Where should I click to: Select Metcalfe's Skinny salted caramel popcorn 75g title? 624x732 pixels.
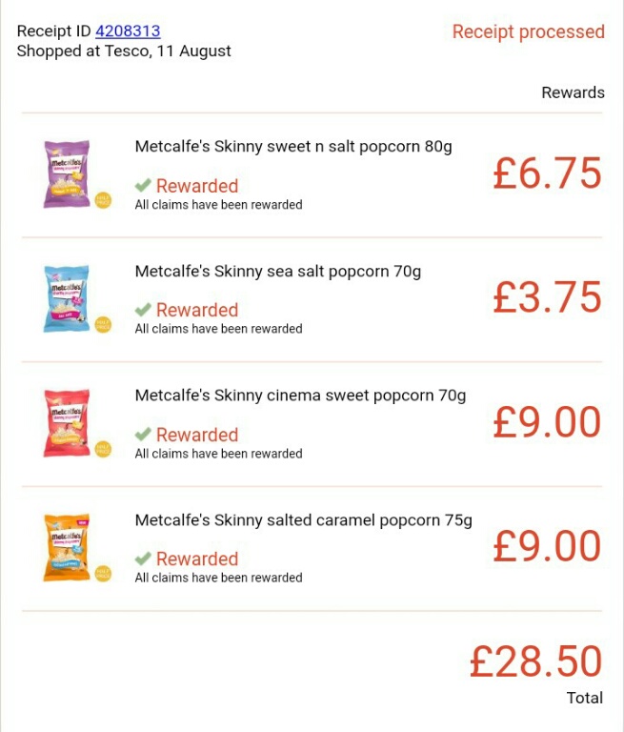[x=304, y=520]
